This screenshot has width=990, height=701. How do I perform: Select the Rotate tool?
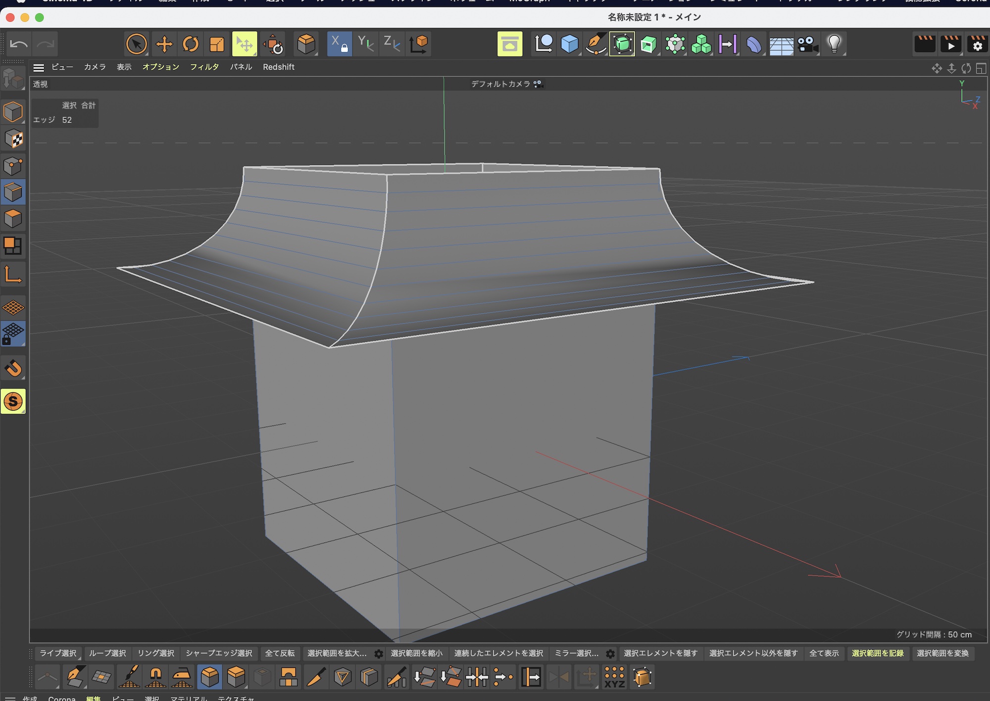click(x=190, y=44)
